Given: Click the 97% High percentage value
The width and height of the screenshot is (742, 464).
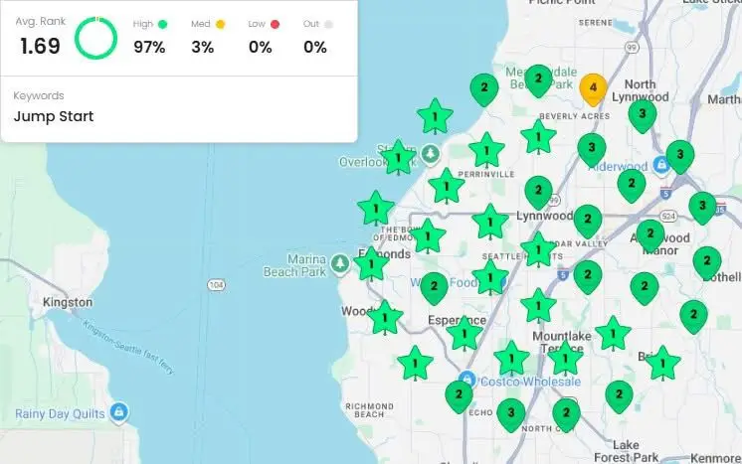Looking at the screenshot, I should point(149,48).
